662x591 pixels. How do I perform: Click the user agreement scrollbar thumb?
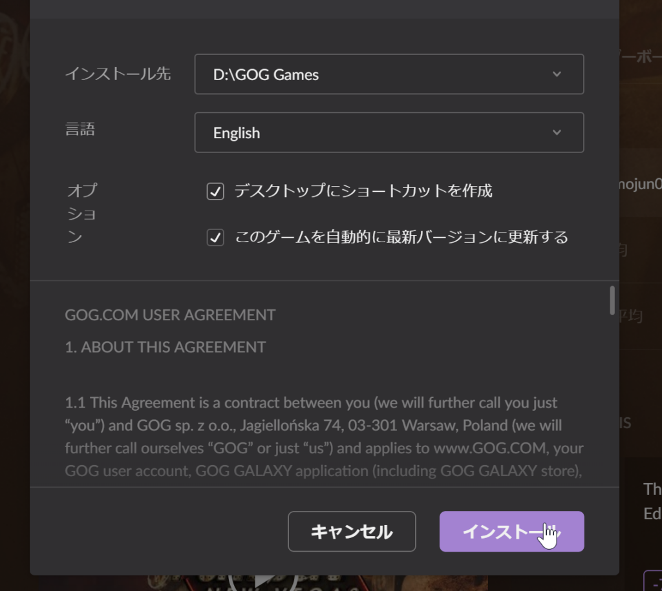(x=612, y=300)
